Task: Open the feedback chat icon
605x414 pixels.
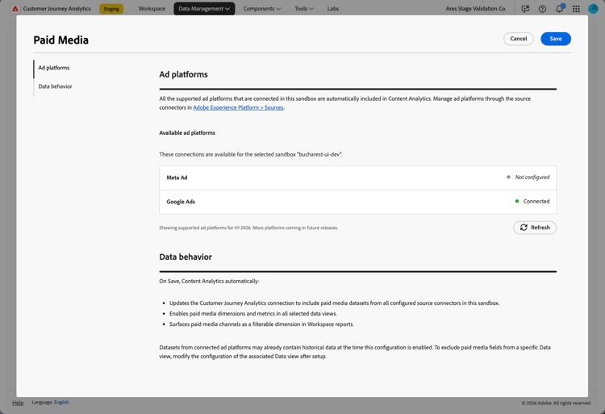Action: click(x=525, y=9)
